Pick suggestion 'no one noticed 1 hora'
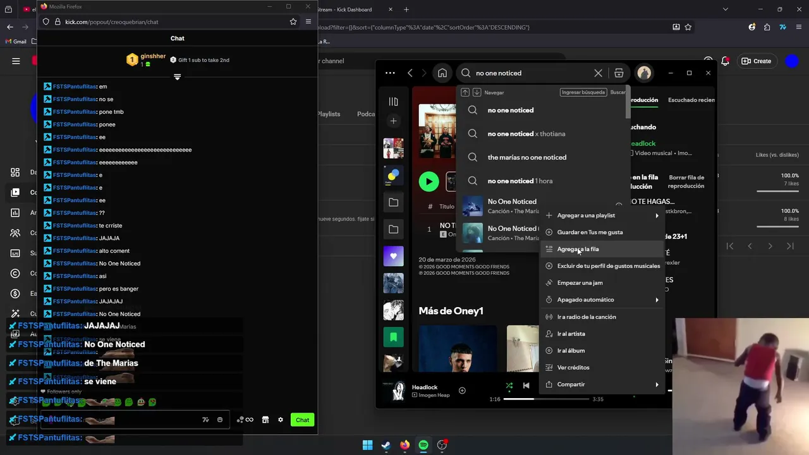This screenshot has width=809, height=455. pyautogui.click(x=542, y=181)
